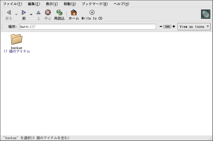Click the green Reload icon
Screen dimensions: 213x141
pyautogui.click(x=59, y=13)
